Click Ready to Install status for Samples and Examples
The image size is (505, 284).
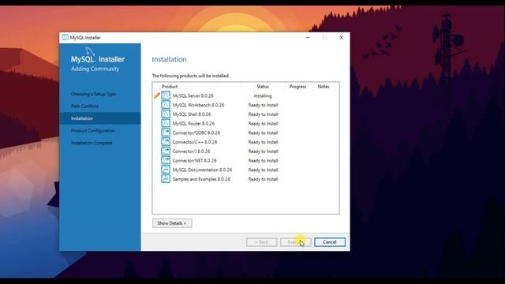(263, 179)
